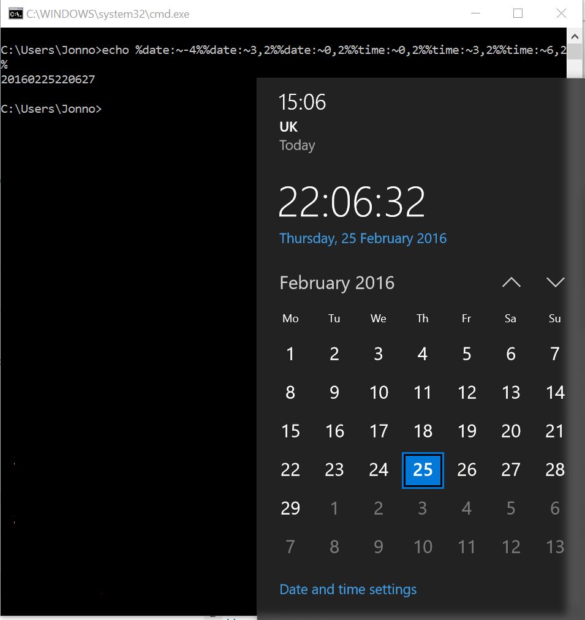The height and width of the screenshot is (620, 585).
Task: Select date 24 in the calendar
Action: [379, 470]
